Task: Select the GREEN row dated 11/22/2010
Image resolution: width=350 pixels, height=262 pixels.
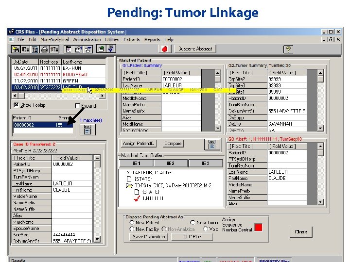Action: pyautogui.click(x=58, y=81)
